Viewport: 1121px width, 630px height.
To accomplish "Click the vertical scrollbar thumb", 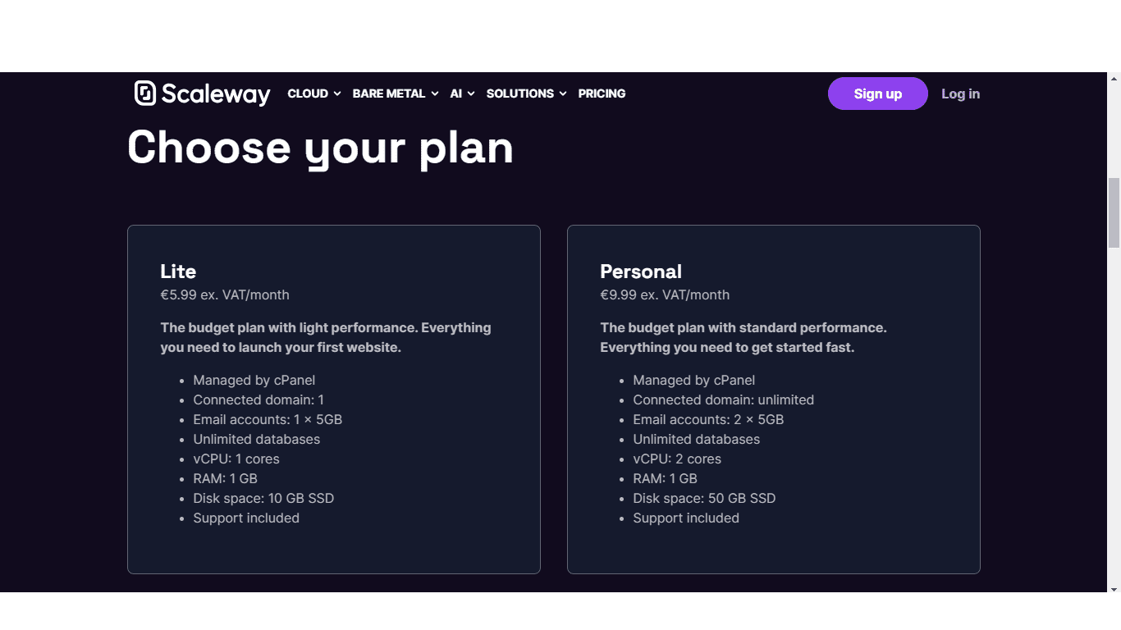I will pos(1114,212).
